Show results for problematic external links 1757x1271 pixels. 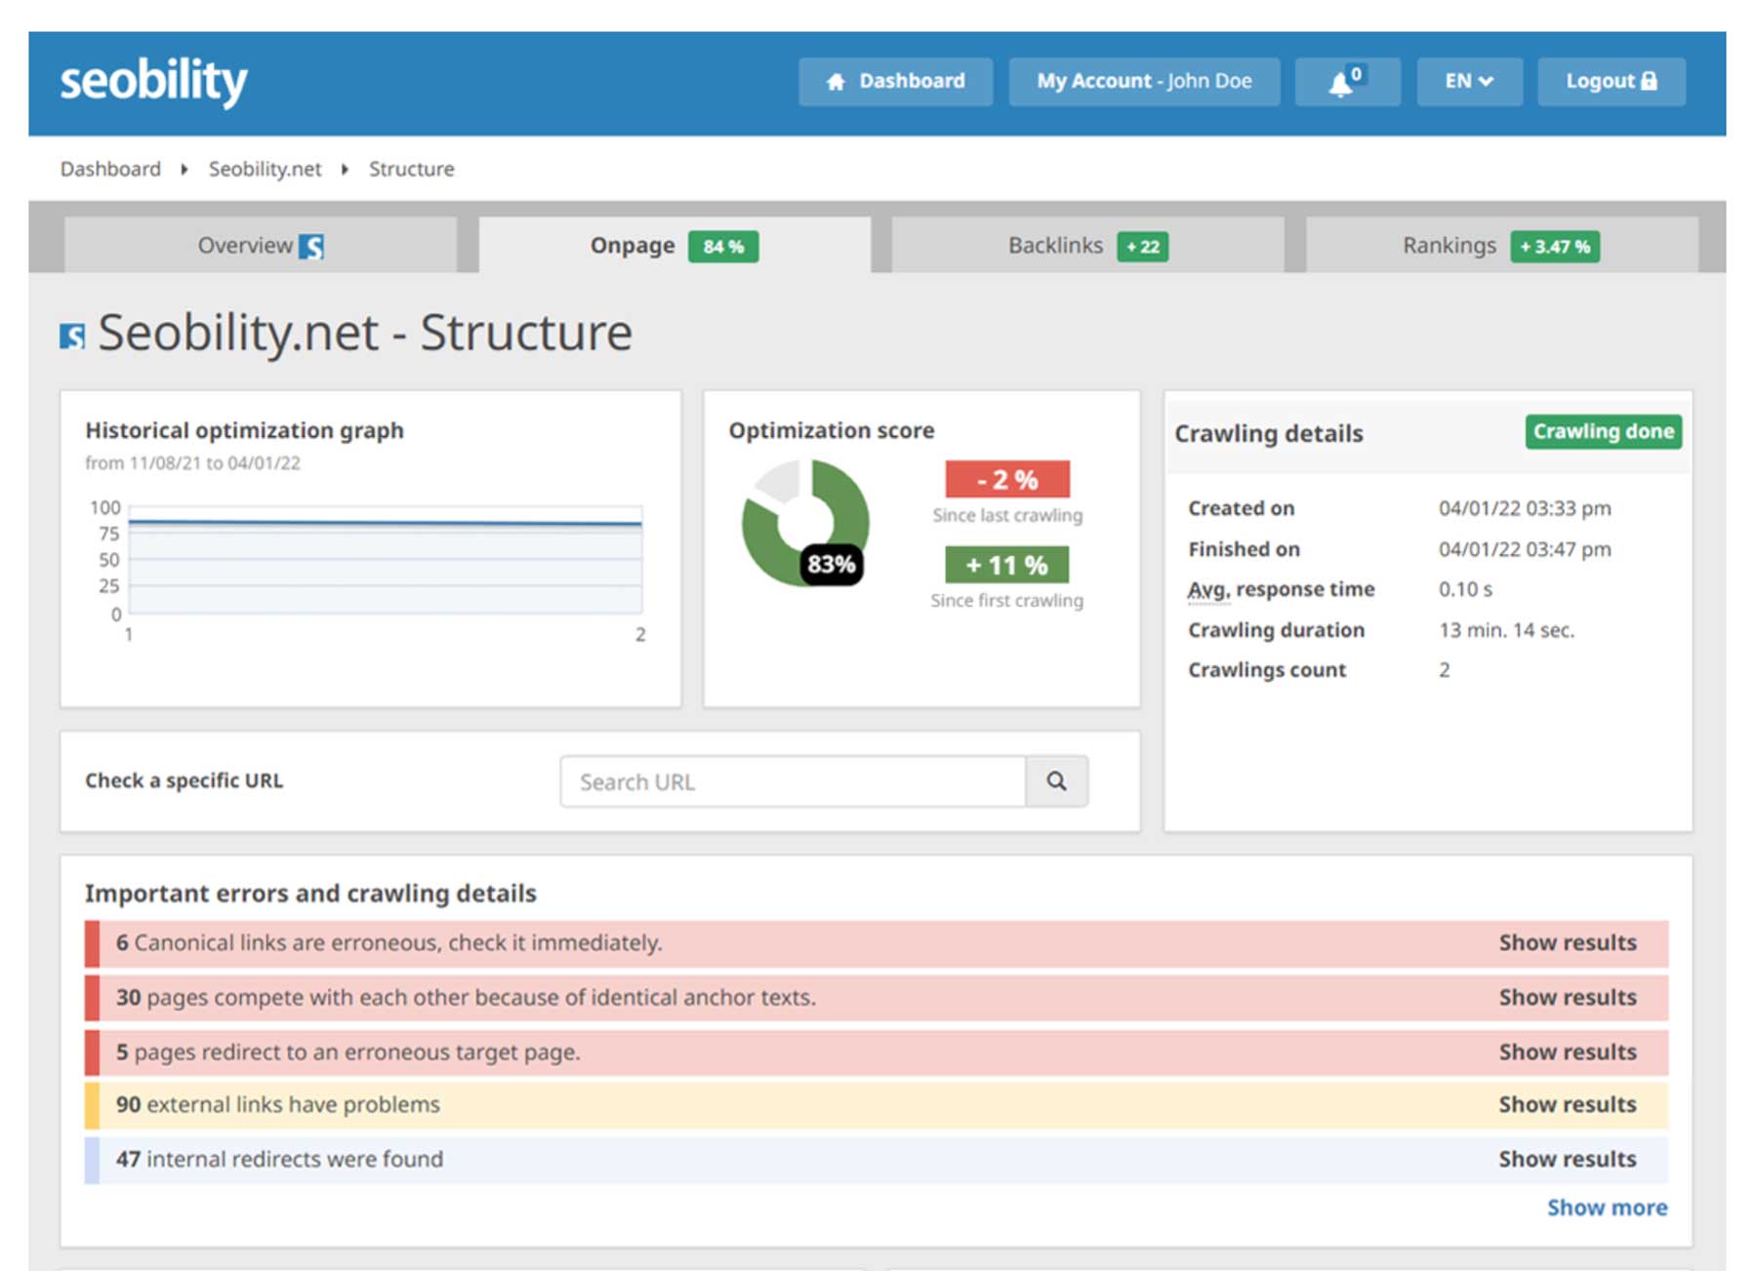pyautogui.click(x=1567, y=1104)
